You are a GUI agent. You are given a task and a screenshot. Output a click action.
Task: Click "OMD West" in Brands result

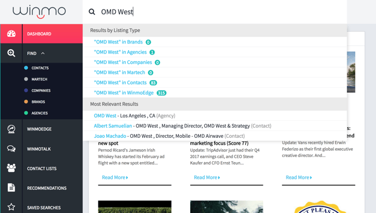[x=118, y=42]
